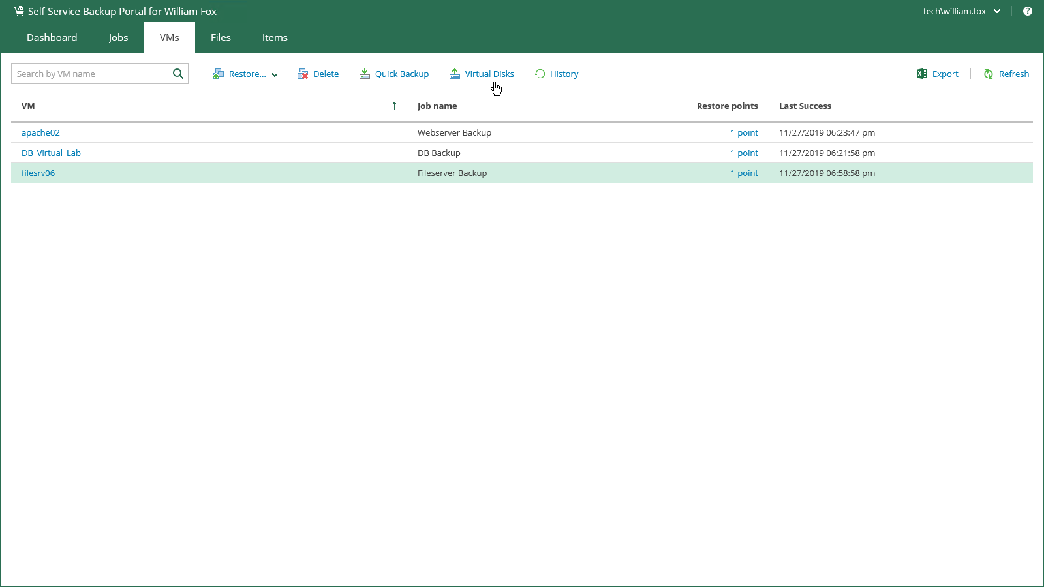The image size is (1044, 587).
Task: Click the History clock icon
Action: (540, 74)
